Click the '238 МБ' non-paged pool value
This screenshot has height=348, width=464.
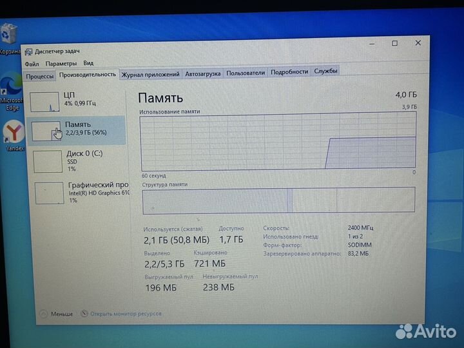(218, 287)
